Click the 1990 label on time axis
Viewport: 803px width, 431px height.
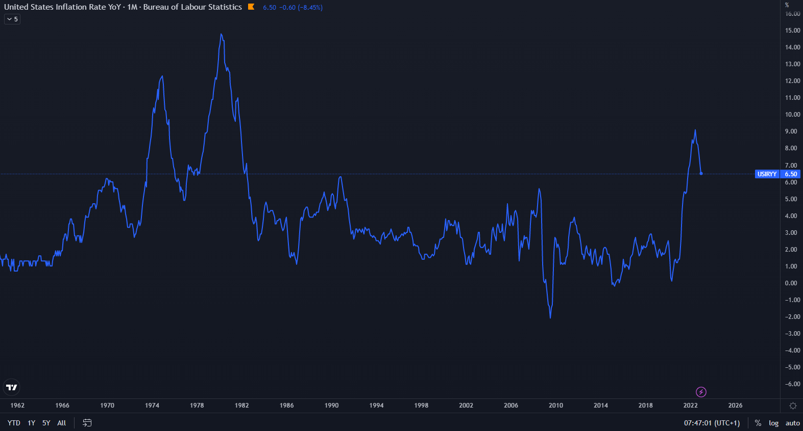point(331,406)
